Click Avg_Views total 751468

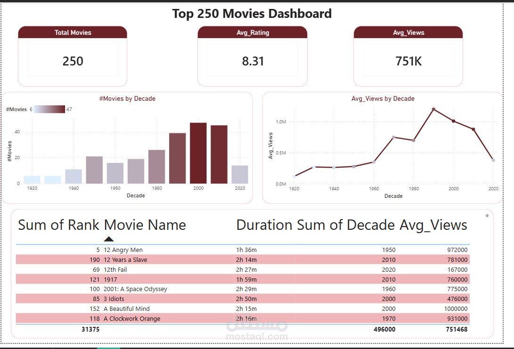click(457, 329)
